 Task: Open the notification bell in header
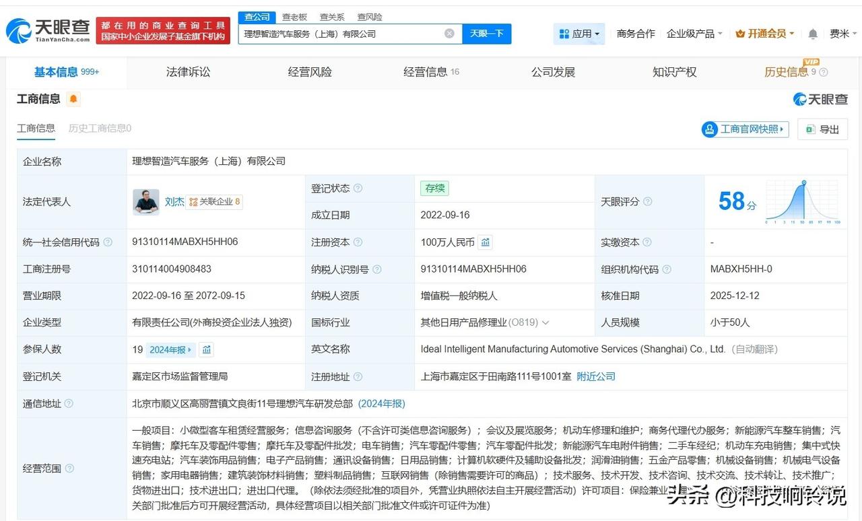(813, 34)
